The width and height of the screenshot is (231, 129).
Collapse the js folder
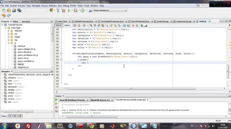9,43
